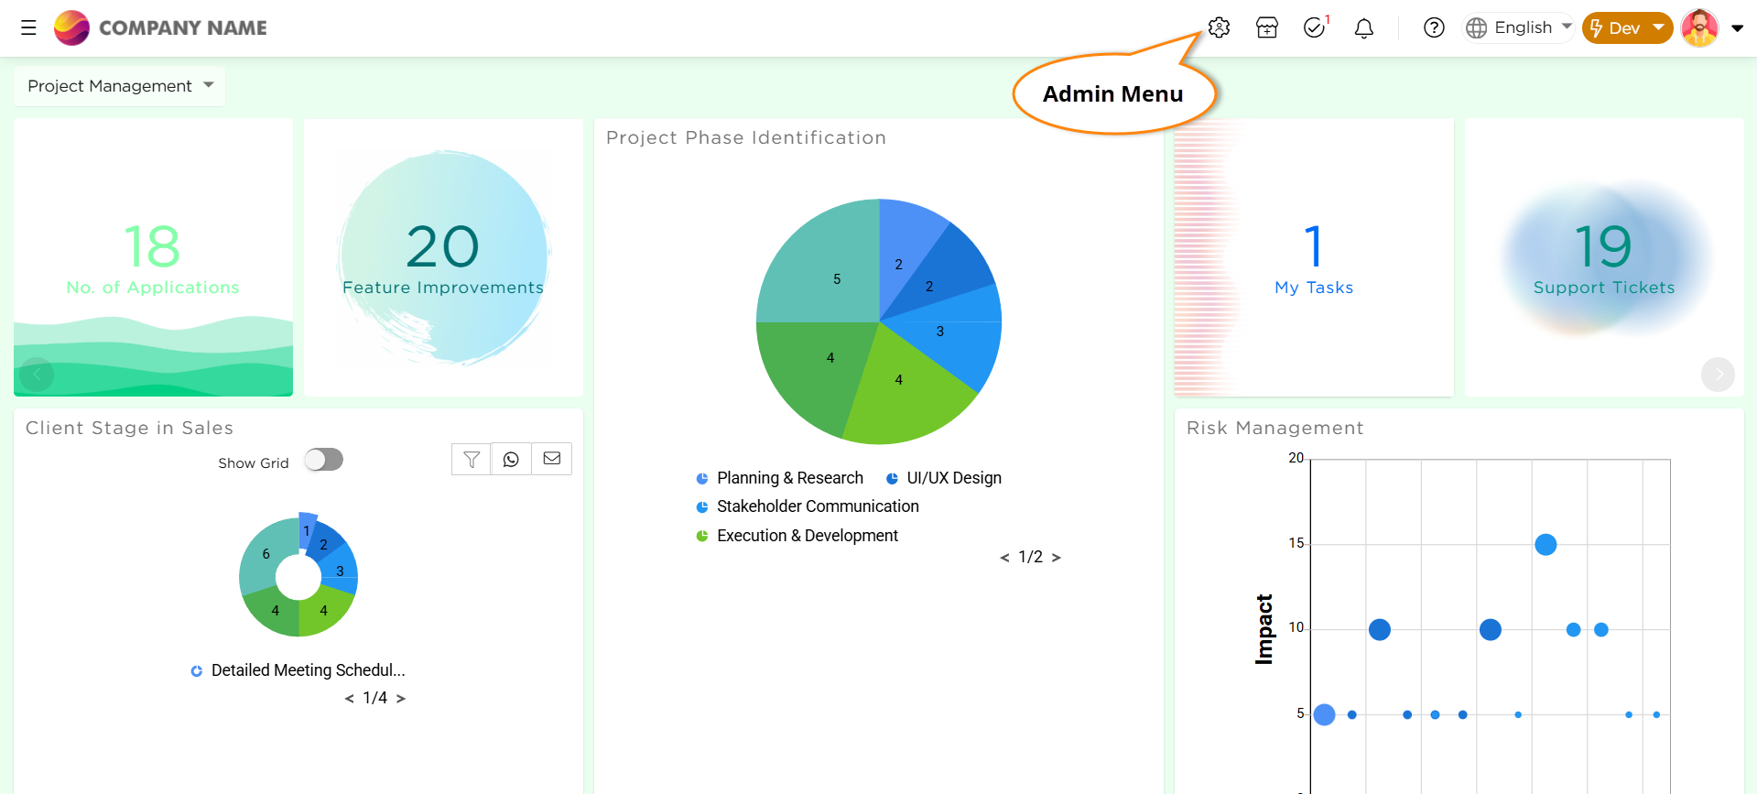Image resolution: width=1757 pixels, height=794 pixels.
Task: Open the help question mark icon
Action: [x=1434, y=27]
